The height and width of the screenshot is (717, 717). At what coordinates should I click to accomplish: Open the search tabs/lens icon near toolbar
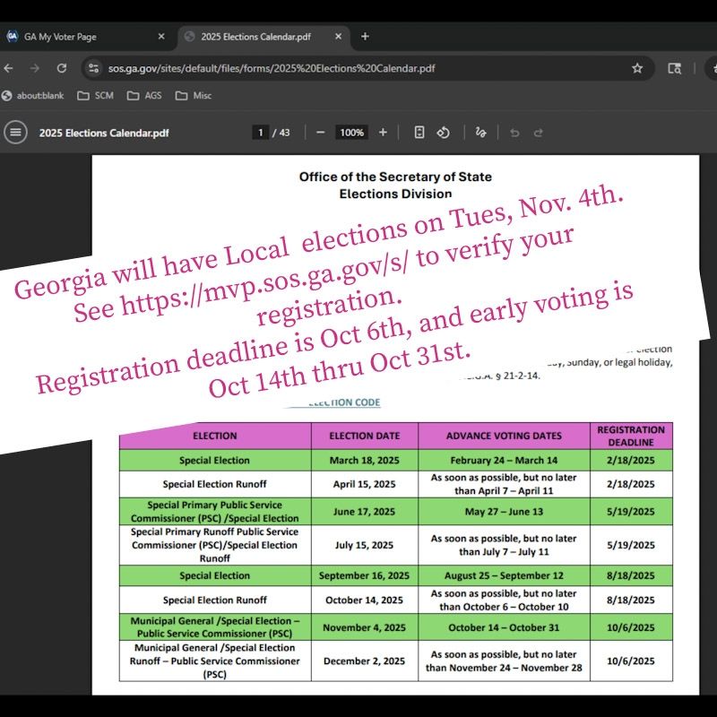click(x=674, y=68)
